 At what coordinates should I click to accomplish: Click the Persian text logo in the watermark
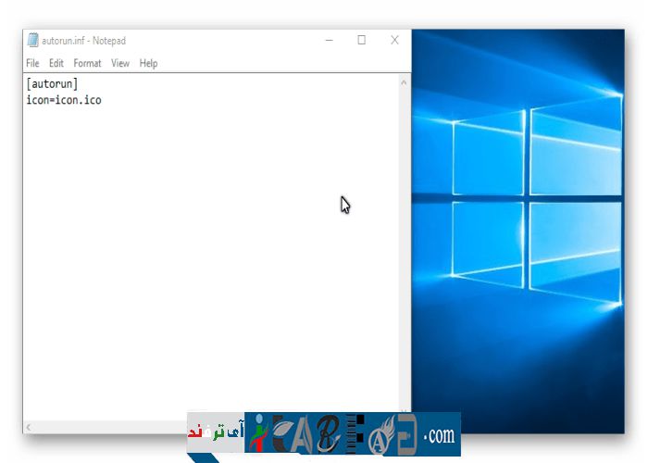[x=215, y=433]
